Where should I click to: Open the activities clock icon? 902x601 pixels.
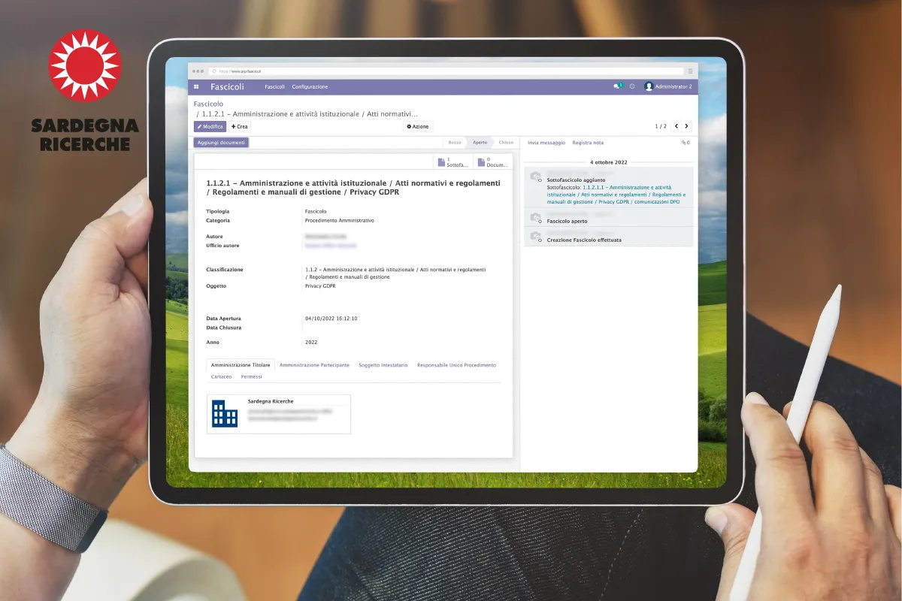point(632,86)
